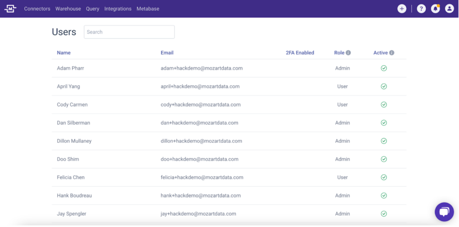
Task: Select the name April Yang
Action: (x=68, y=86)
